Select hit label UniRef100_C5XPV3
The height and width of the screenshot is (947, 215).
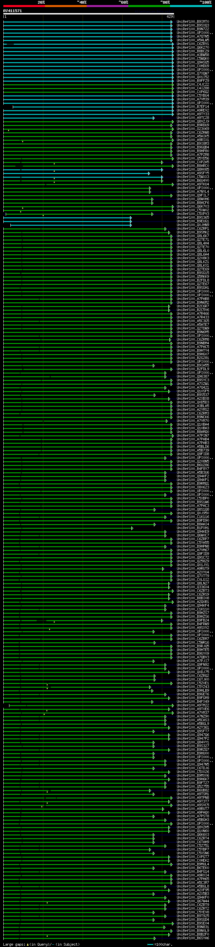pyautogui.click(x=193, y=214)
